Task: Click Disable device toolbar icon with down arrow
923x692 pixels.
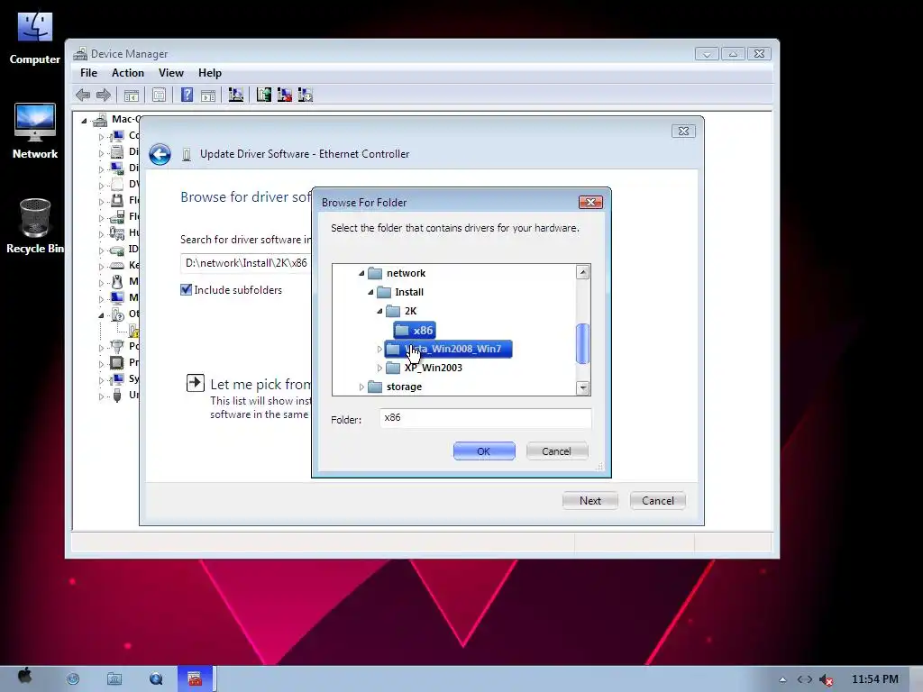Action: coord(305,95)
